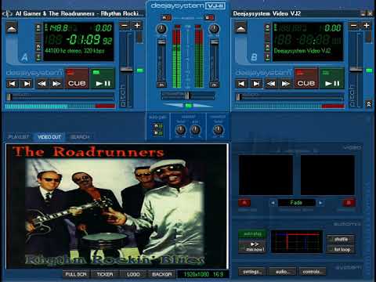Click the 1920x1080 16:9 resolution display

pyautogui.click(x=203, y=274)
